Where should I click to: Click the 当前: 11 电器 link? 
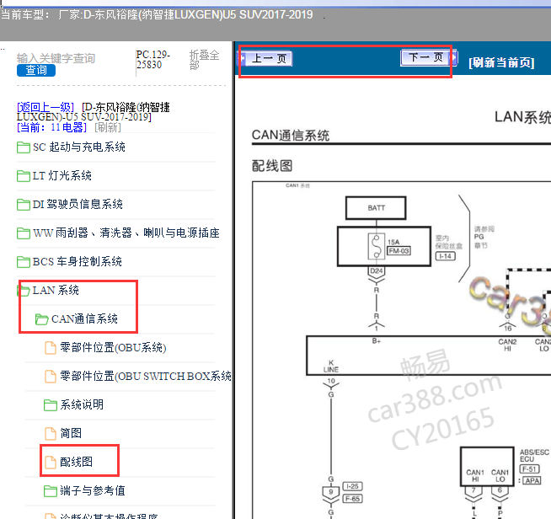pyautogui.click(x=51, y=127)
